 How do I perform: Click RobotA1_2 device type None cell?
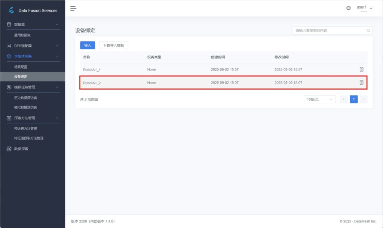[x=151, y=83]
